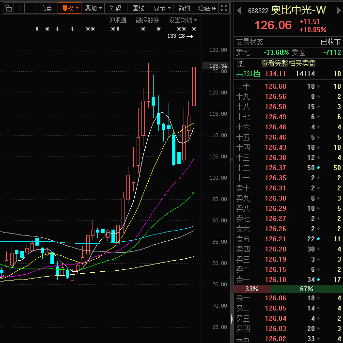Click the splitter handle between chart and order book
Viewport: 343px width, 343px height.
(x=232, y=161)
